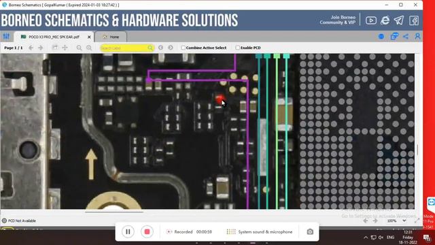
Task: Stop the screen recording
Action: 147,231
